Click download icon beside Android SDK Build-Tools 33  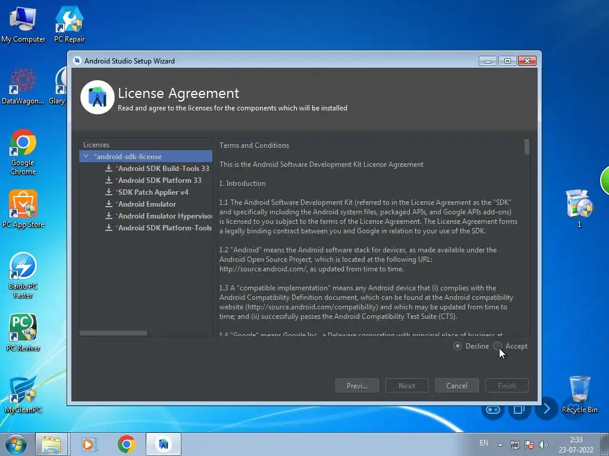point(109,168)
